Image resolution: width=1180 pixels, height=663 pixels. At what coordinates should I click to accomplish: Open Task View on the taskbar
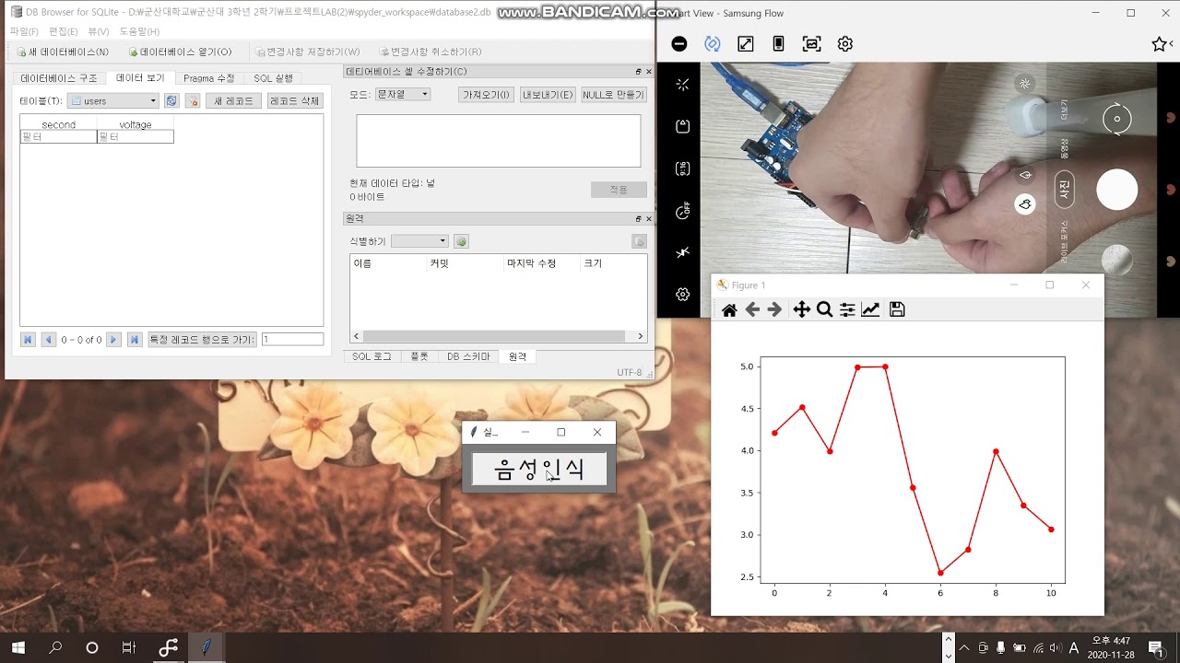(x=129, y=647)
